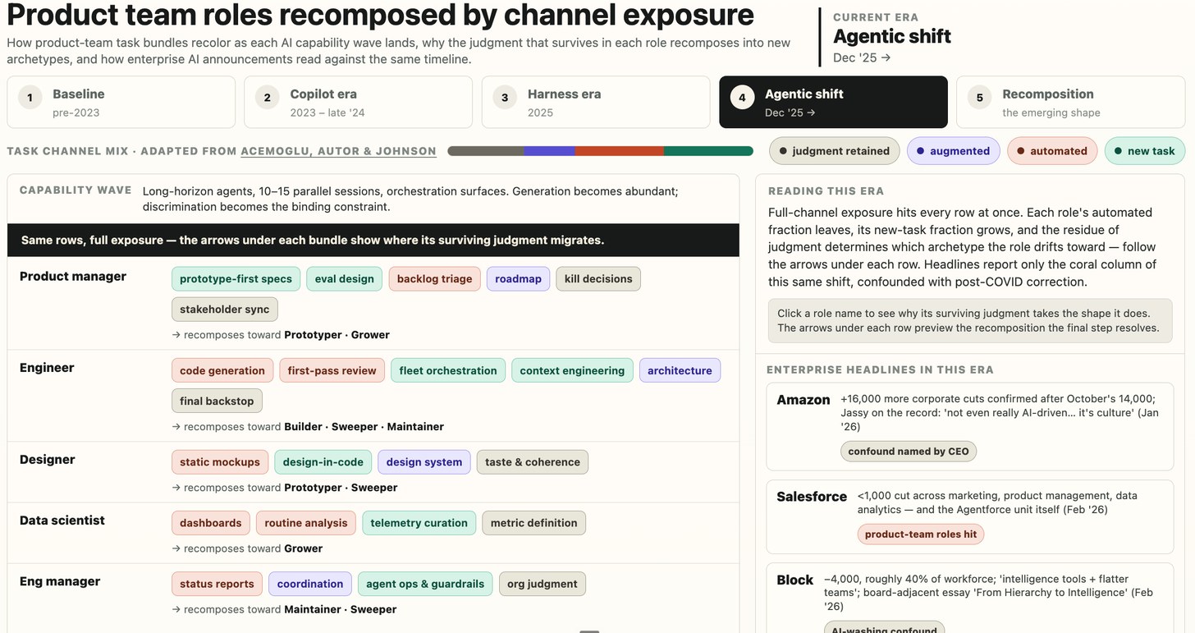Select the roadmap chip
This screenshot has height=633, width=1195.
518,279
